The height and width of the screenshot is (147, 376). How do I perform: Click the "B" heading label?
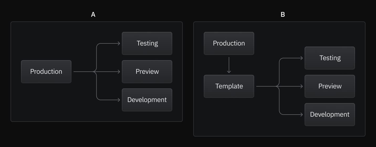coord(283,15)
